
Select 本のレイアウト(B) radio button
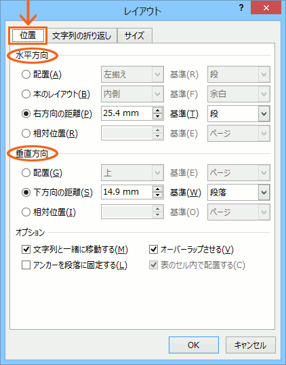26,94
